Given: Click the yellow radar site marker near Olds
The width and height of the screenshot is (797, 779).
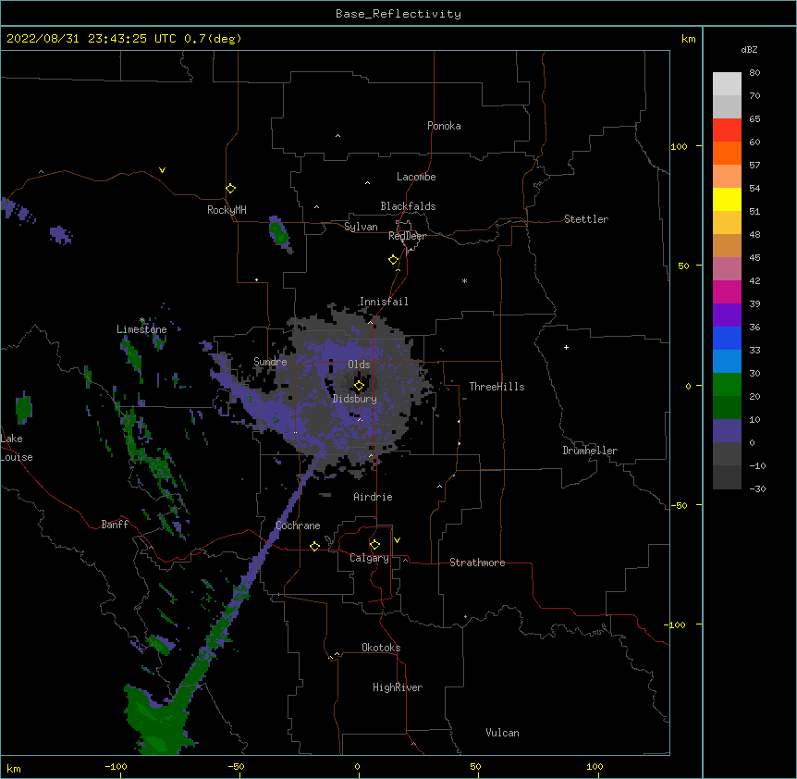Looking at the screenshot, I should pyautogui.click(x=359, y=386).
